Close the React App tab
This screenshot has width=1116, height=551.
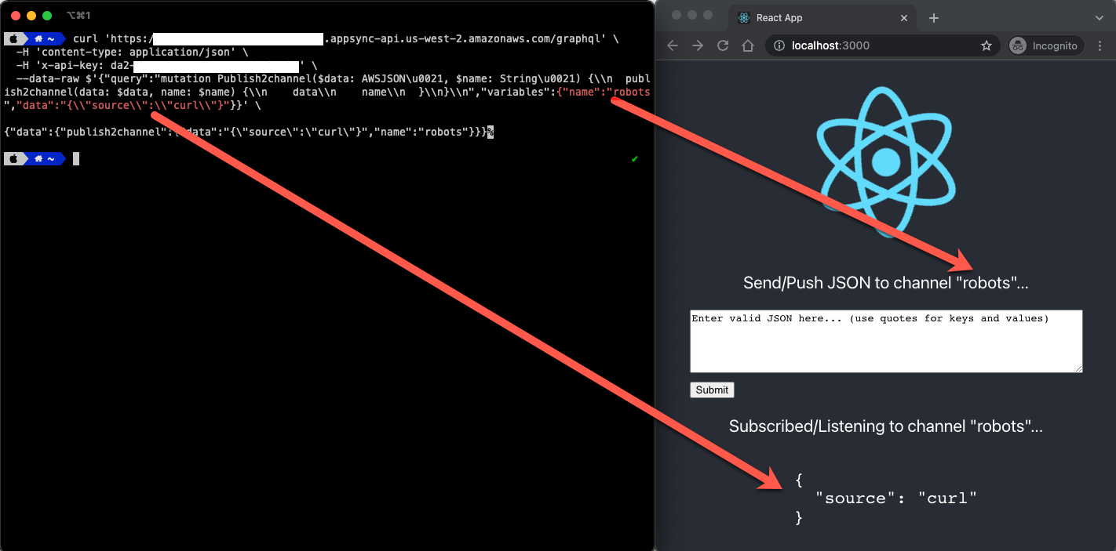[x=904, y=17]
